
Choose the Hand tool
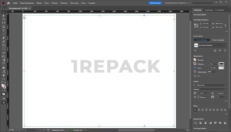[x=4, y=75]
